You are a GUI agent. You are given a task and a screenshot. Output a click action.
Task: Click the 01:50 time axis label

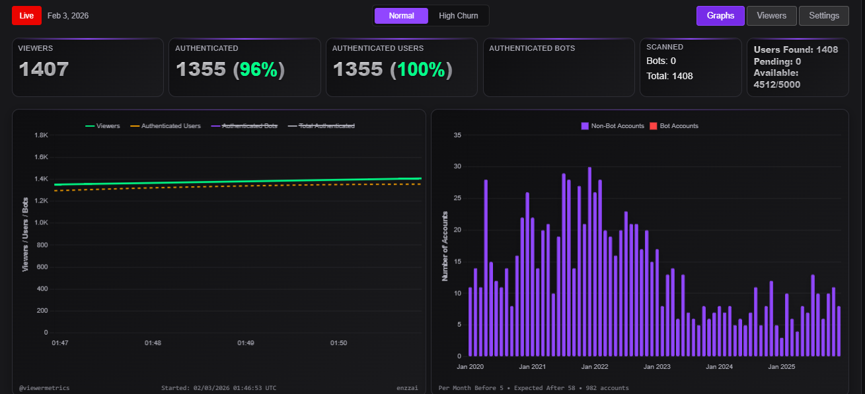coord(339,343)
